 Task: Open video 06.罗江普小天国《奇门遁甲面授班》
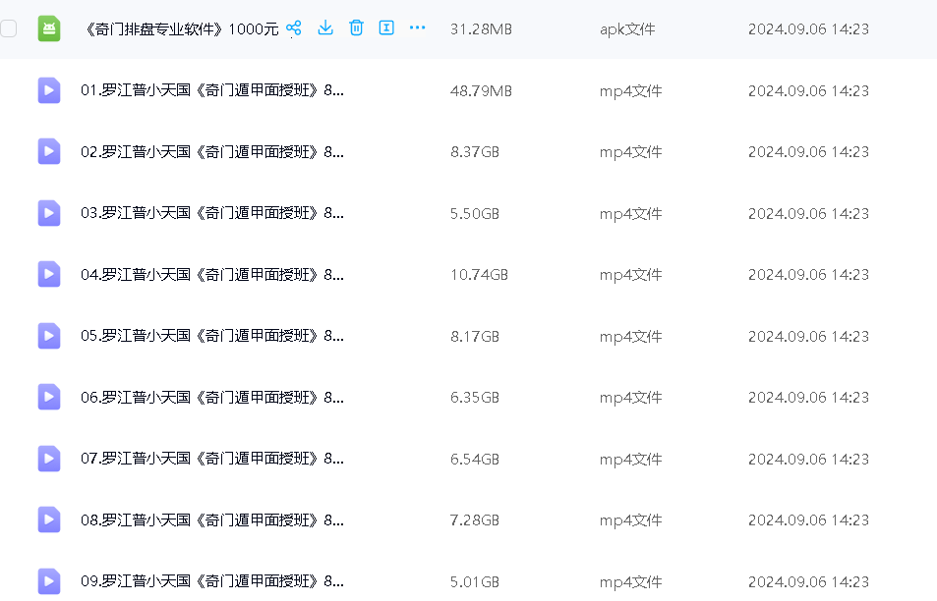point(211,398)
